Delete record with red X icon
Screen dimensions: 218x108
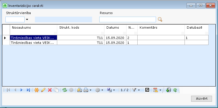tap(50, 90)
